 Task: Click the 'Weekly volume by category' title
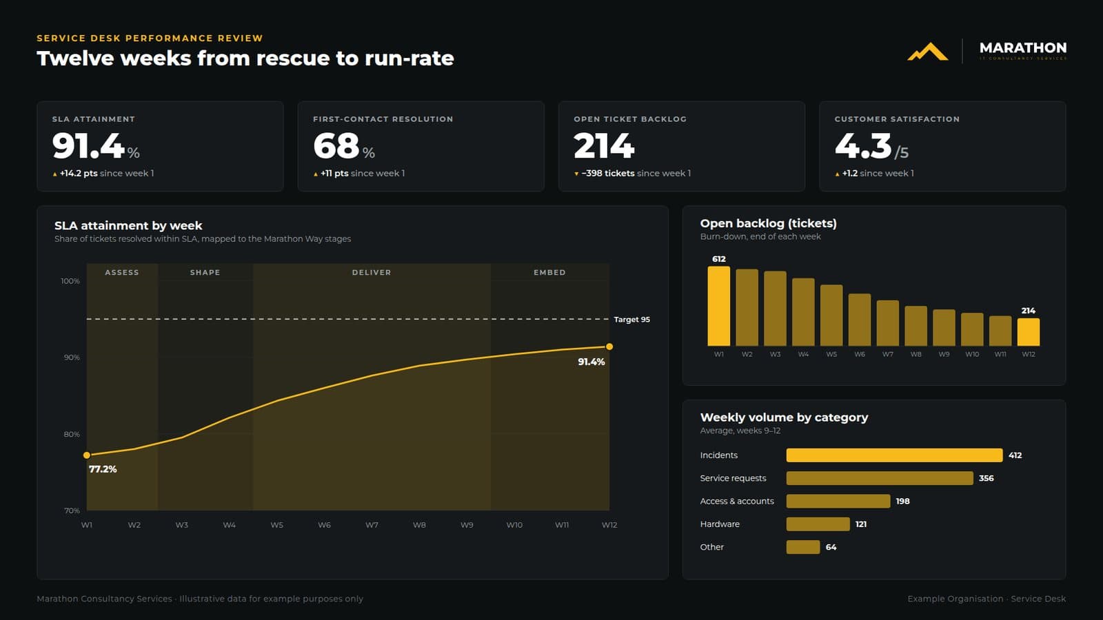[x=785, y=417]
